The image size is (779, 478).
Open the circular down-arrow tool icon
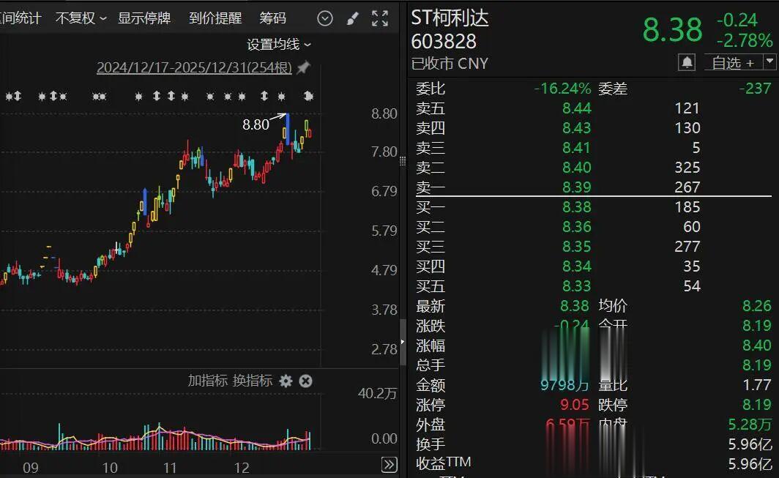[x=324, y=18]
